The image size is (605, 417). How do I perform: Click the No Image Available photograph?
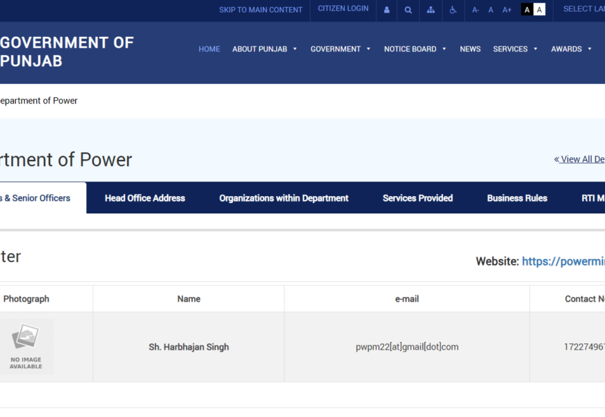click(26, 347)
